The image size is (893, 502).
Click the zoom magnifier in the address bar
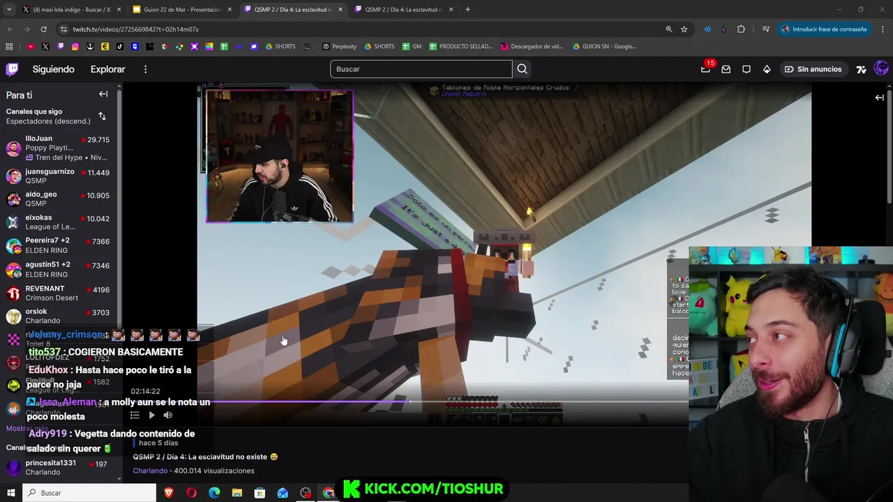(669, 29)
